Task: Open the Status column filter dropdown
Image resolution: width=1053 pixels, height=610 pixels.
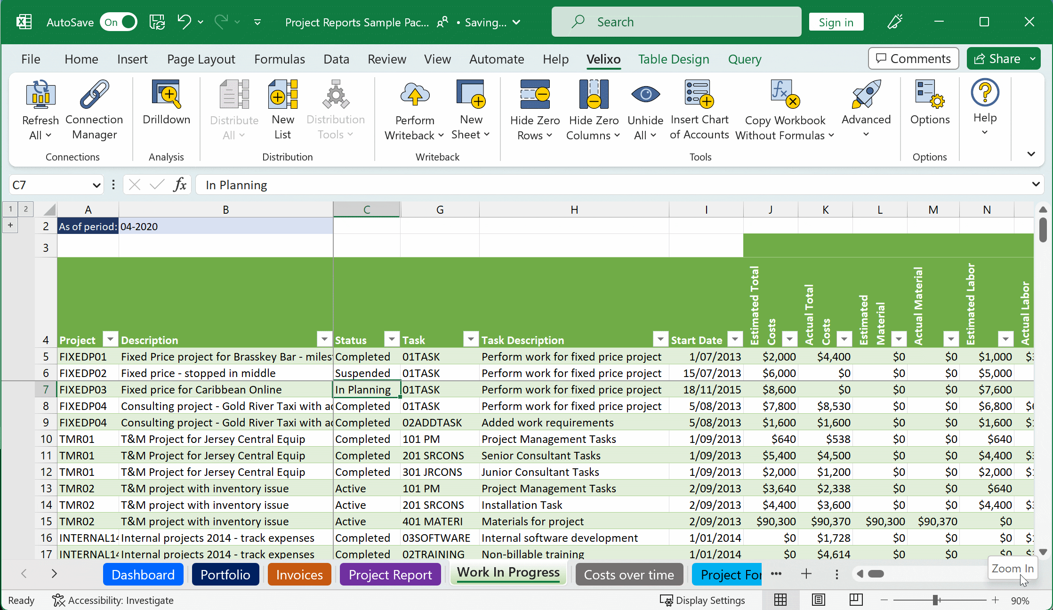Action: (392, 338)
